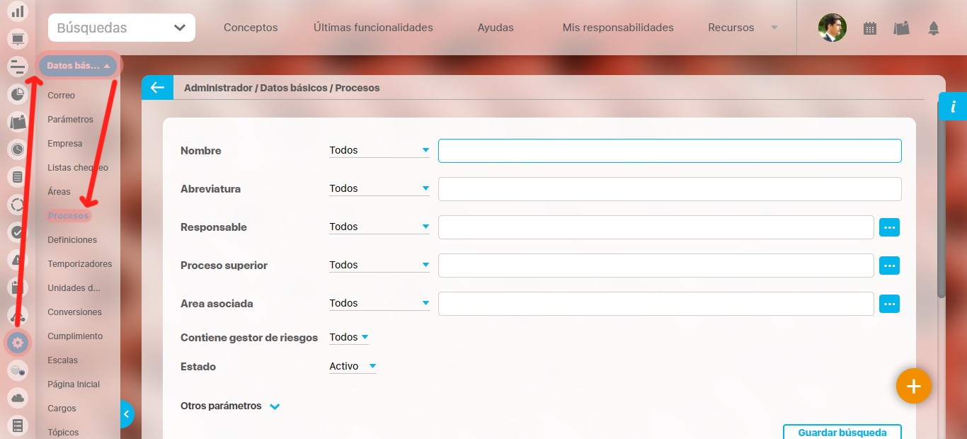967x439 pixels.
Task: Open Contiene gestor de riesgos dropdown
Action: 349,337
